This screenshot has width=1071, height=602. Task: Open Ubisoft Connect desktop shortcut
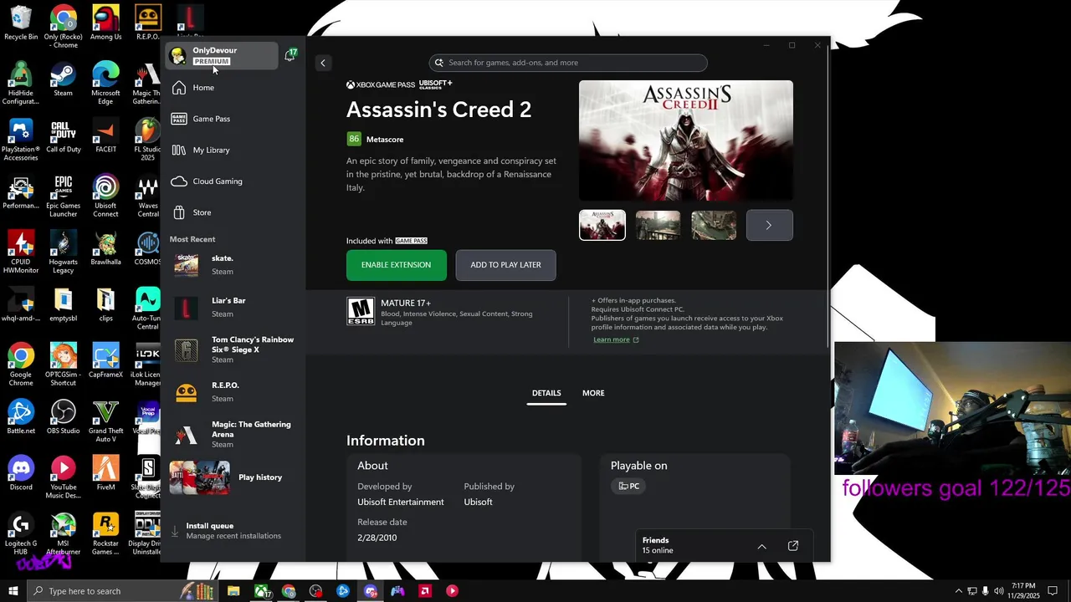click(x=105, y=196)
